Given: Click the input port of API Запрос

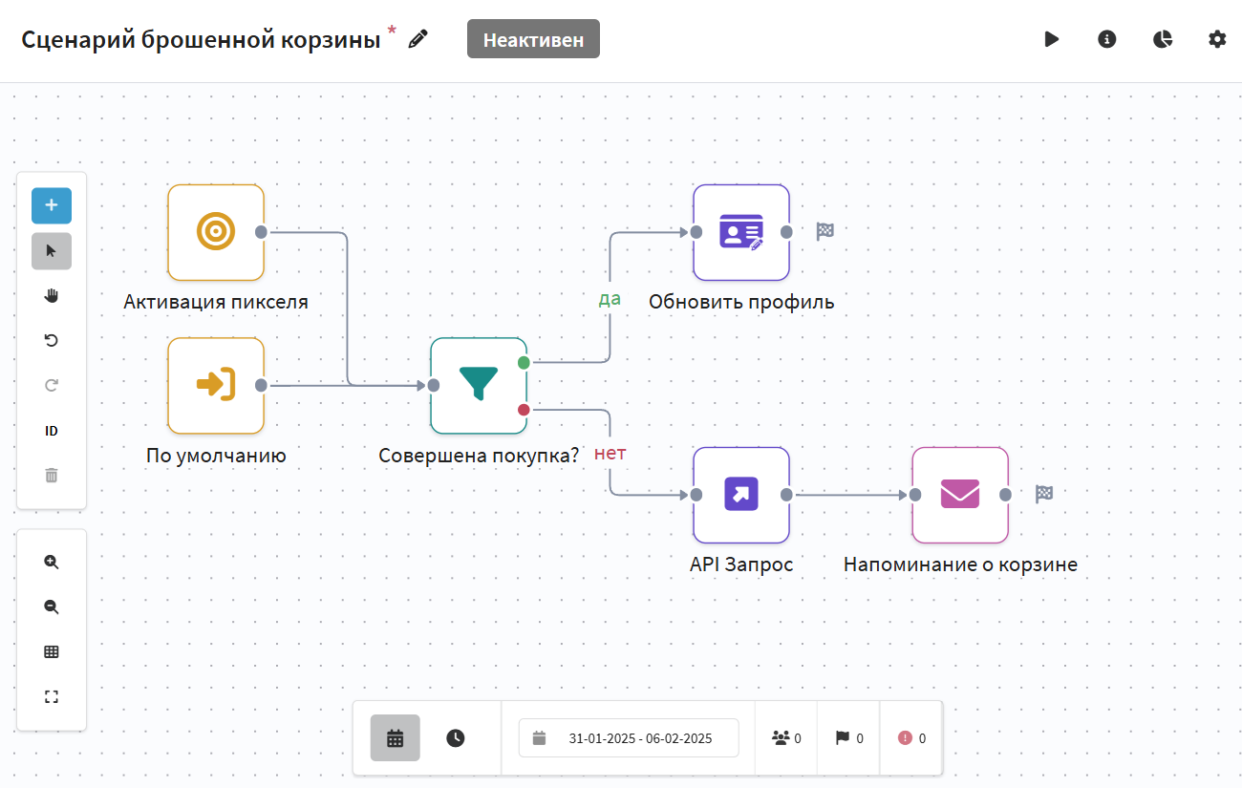Looking at the screenshot, I should [x=696, y=495].
